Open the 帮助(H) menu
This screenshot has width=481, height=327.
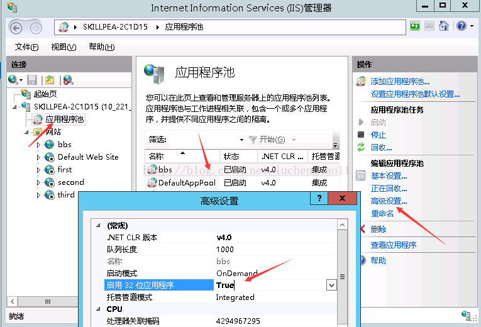click(101, 47)
